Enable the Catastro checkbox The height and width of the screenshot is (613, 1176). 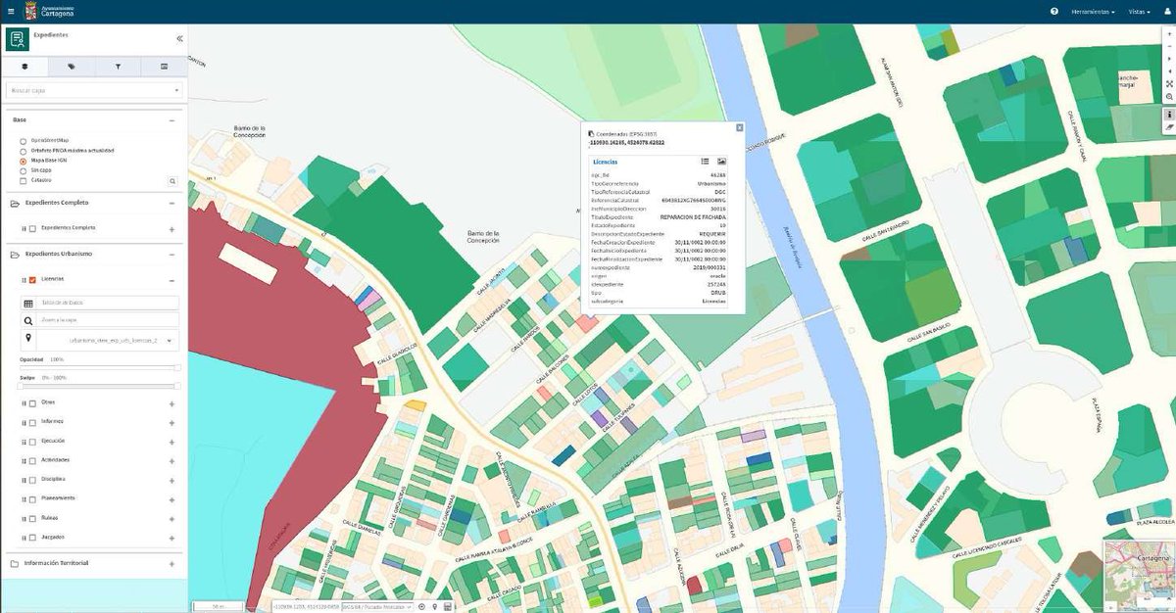coord(24,180)
